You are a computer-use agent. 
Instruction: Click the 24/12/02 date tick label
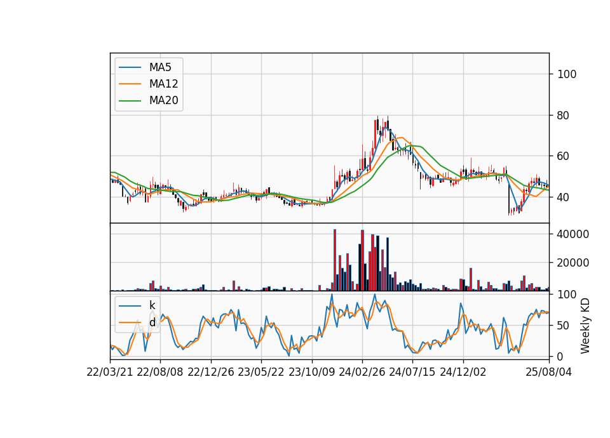[463, 372]
